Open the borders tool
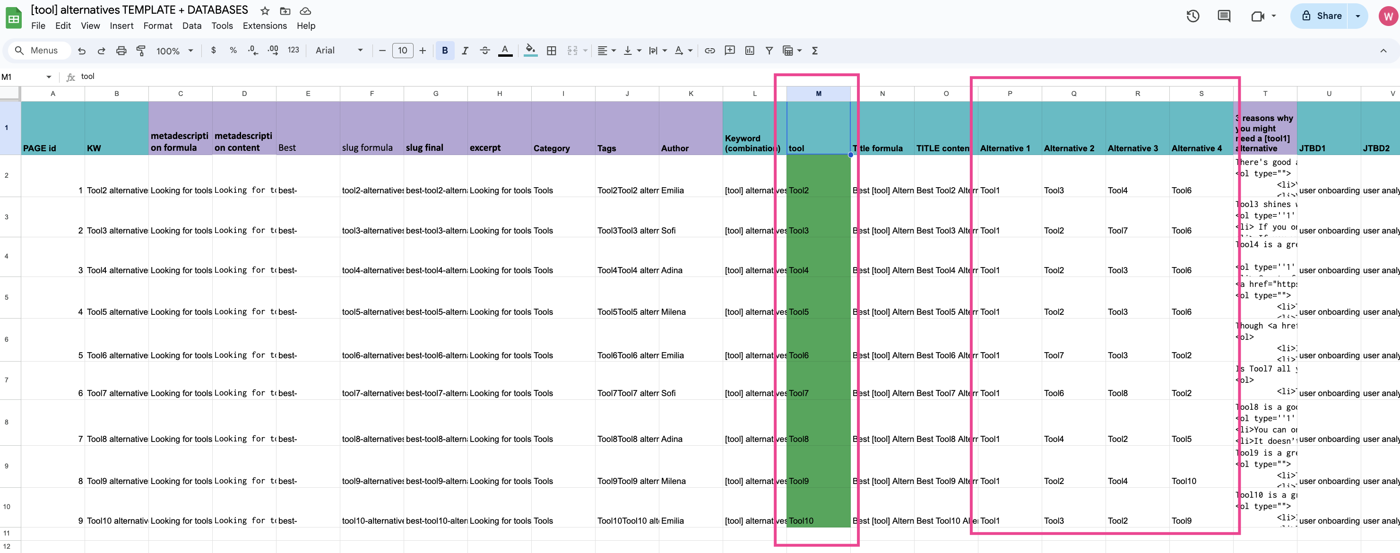Screen dimensions: 1400x553 [x=551, y=51]
